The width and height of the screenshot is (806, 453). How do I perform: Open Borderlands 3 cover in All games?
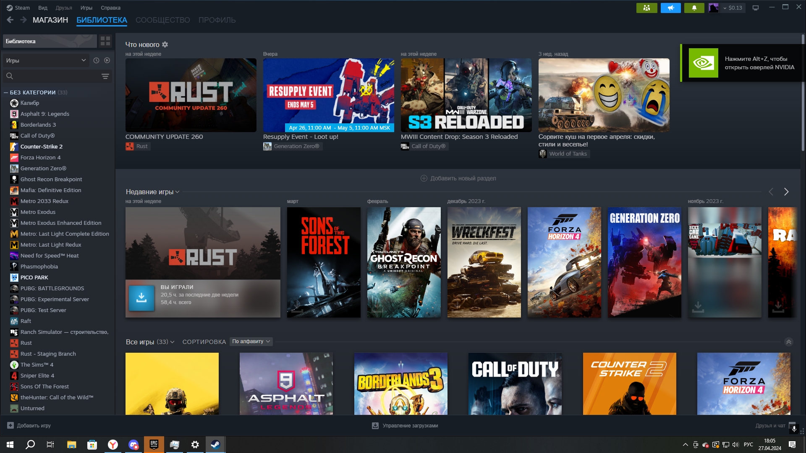tap(400, 384)
